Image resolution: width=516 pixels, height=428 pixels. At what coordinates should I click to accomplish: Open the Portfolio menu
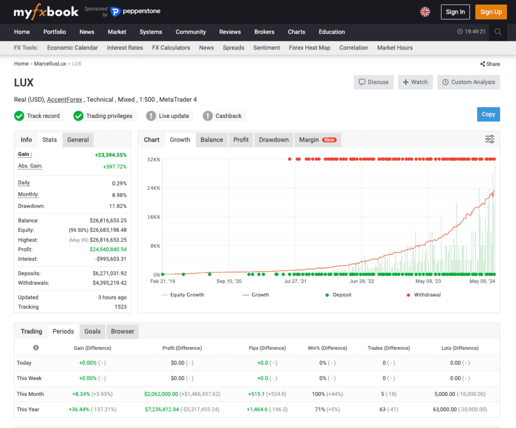(54, 32)
